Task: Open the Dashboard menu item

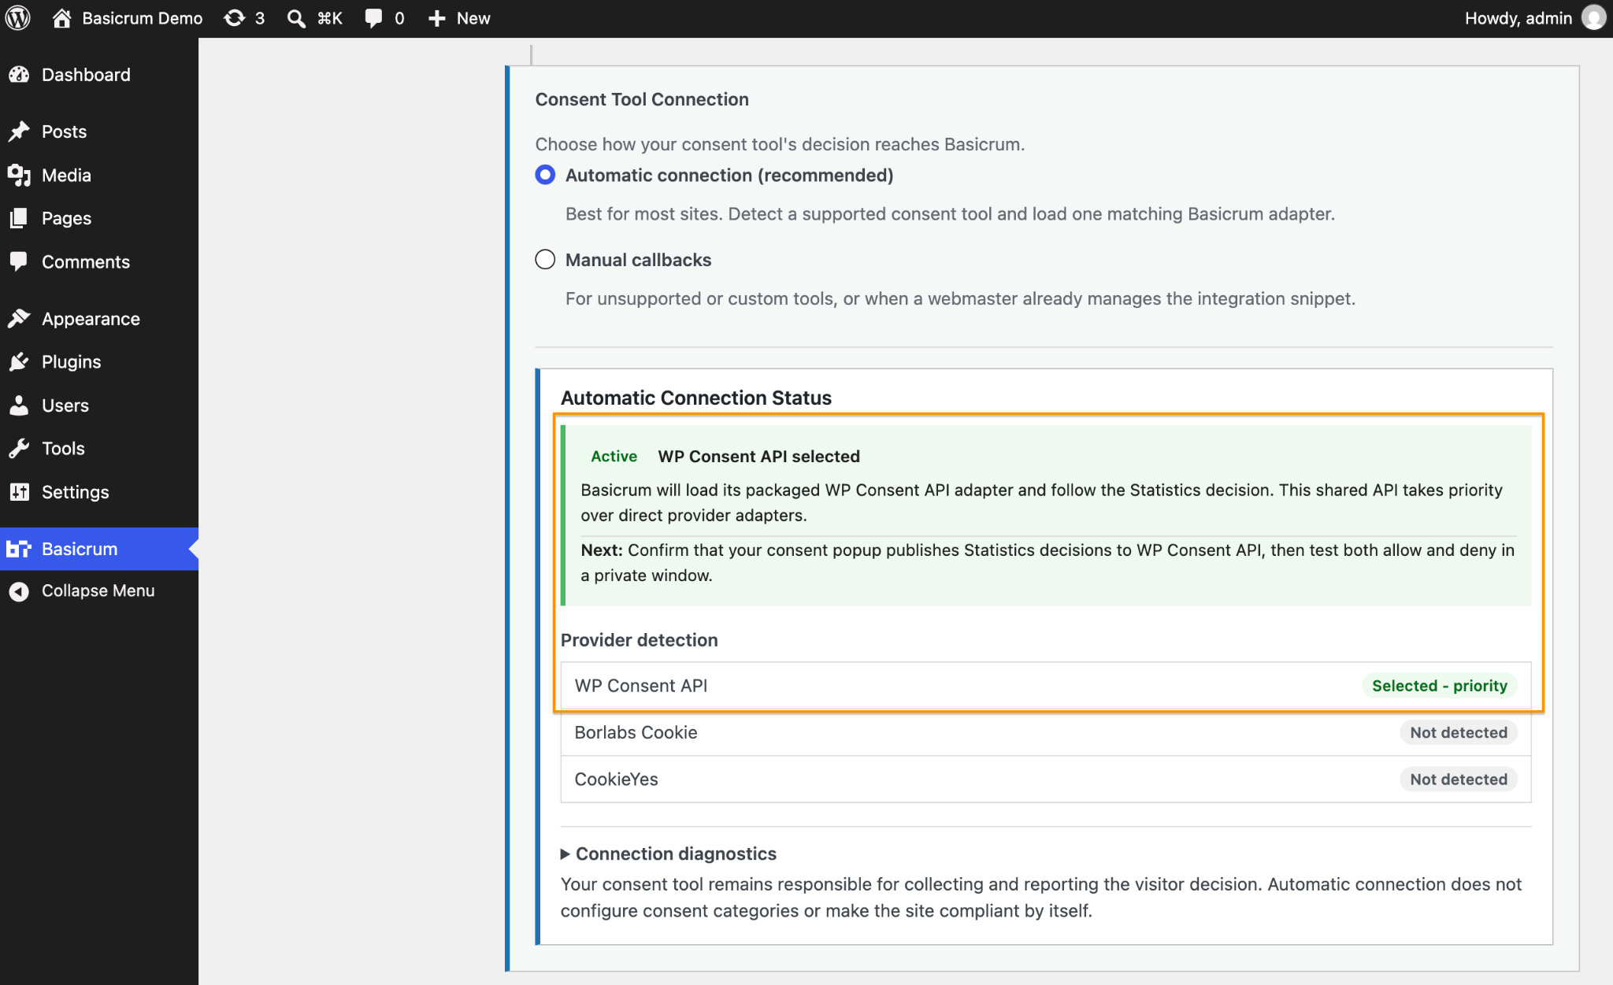Action: click(86, 75)
